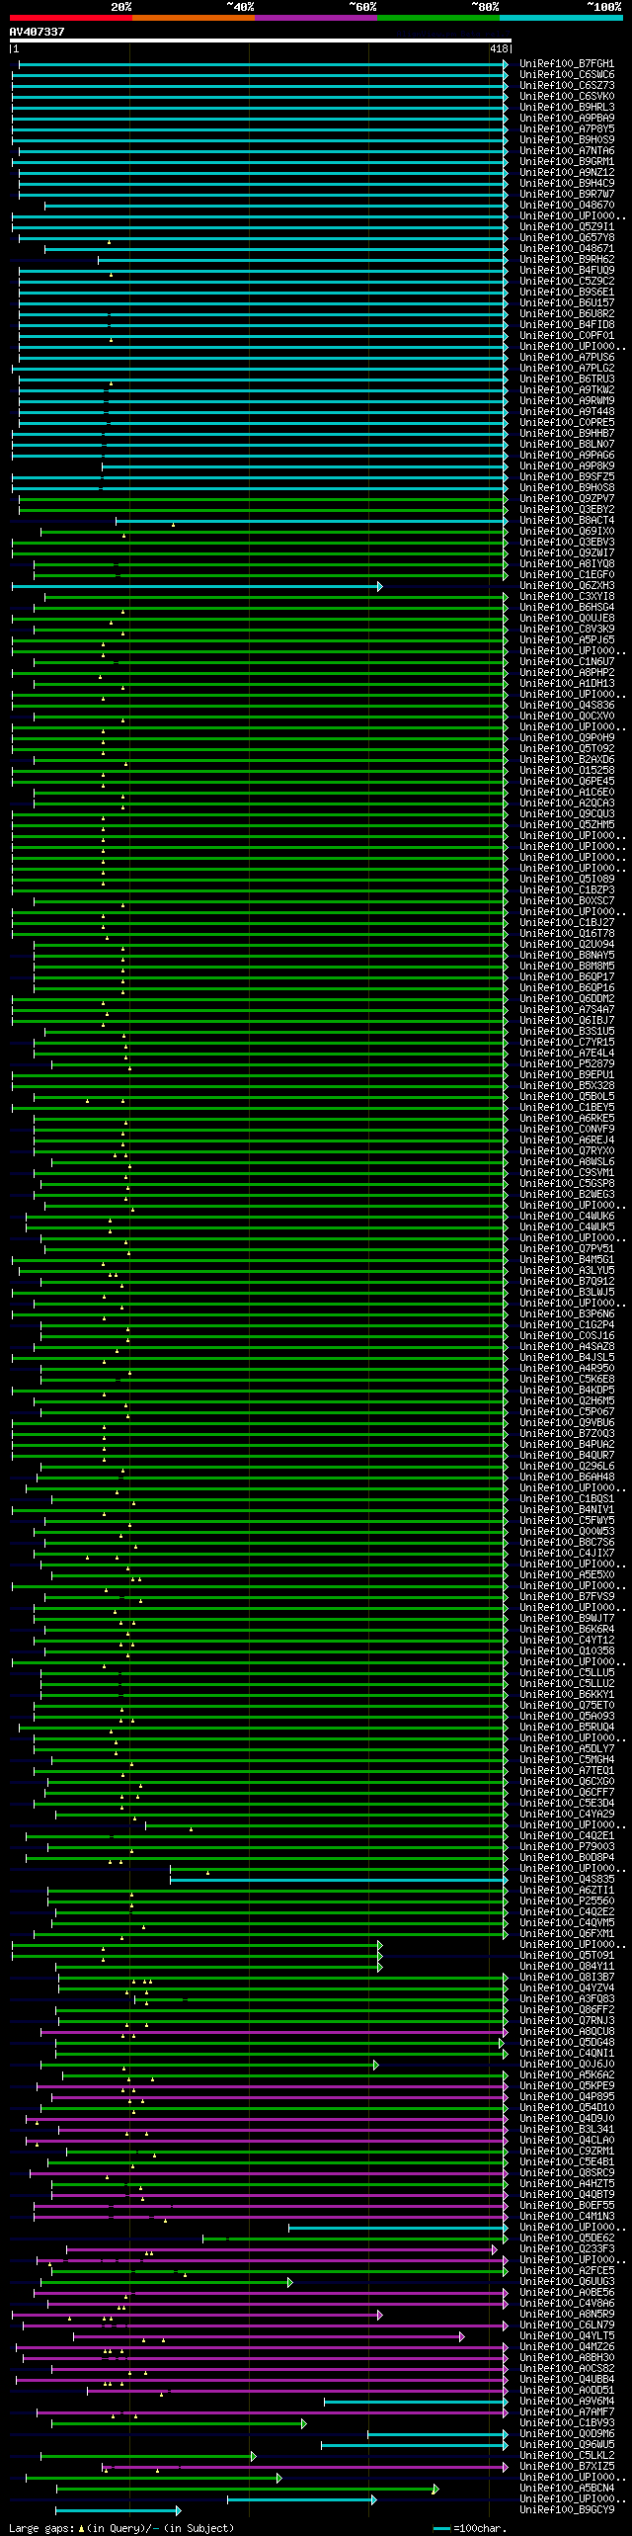Click UniRef100_B9H0S8 label
632x2536 pixels.
click(x=567, y=488)
